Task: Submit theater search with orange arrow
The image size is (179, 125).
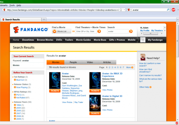Action: click(99, 31)
